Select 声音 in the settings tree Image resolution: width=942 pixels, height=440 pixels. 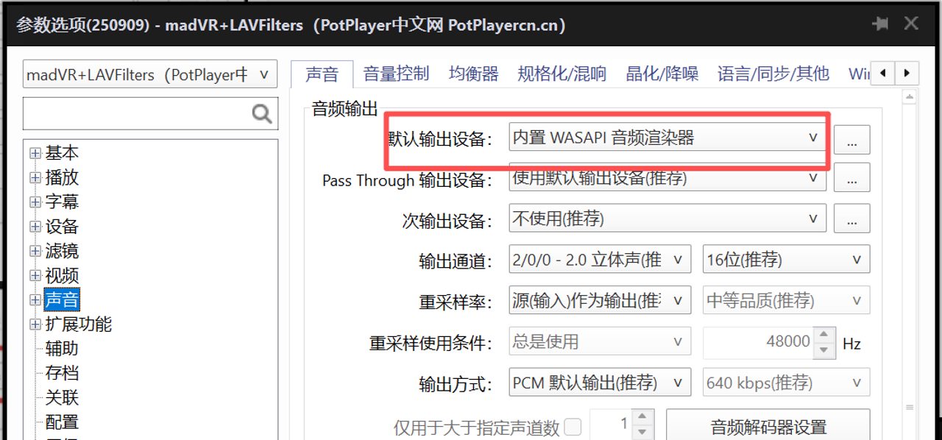tap(62, 299)
